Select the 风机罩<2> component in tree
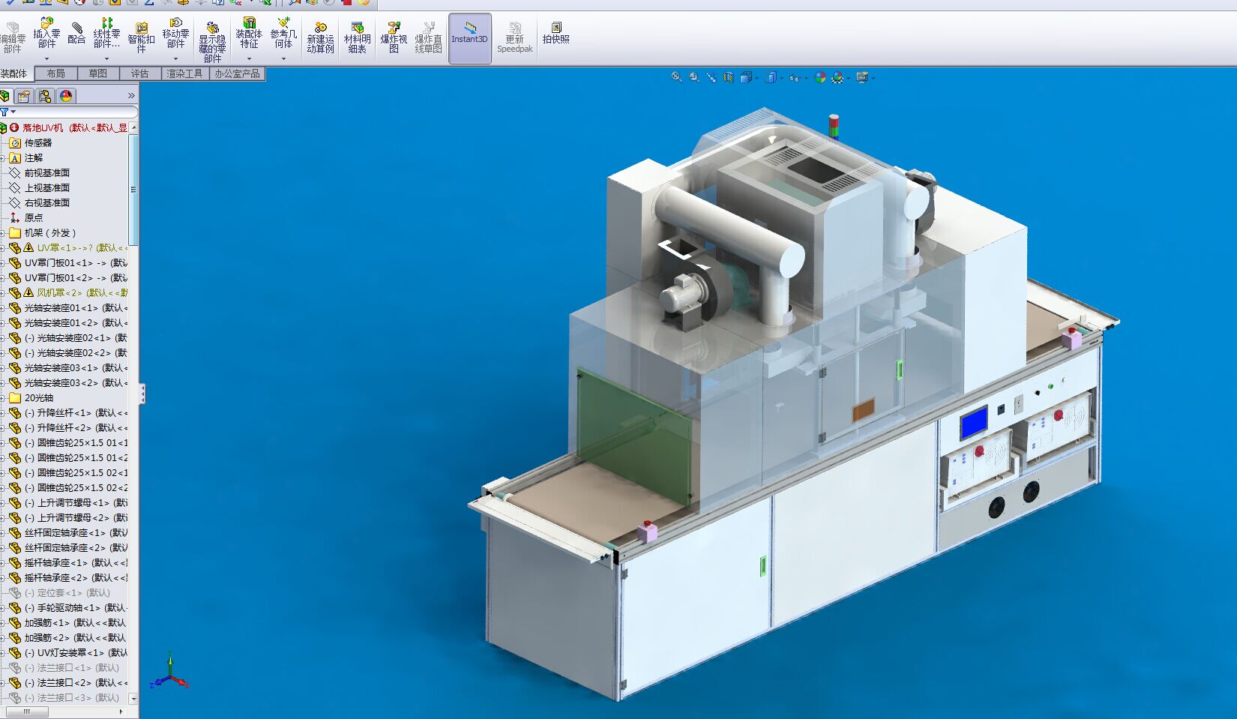This screenshot has height=719, width=1237. click(x=82, y=293)
